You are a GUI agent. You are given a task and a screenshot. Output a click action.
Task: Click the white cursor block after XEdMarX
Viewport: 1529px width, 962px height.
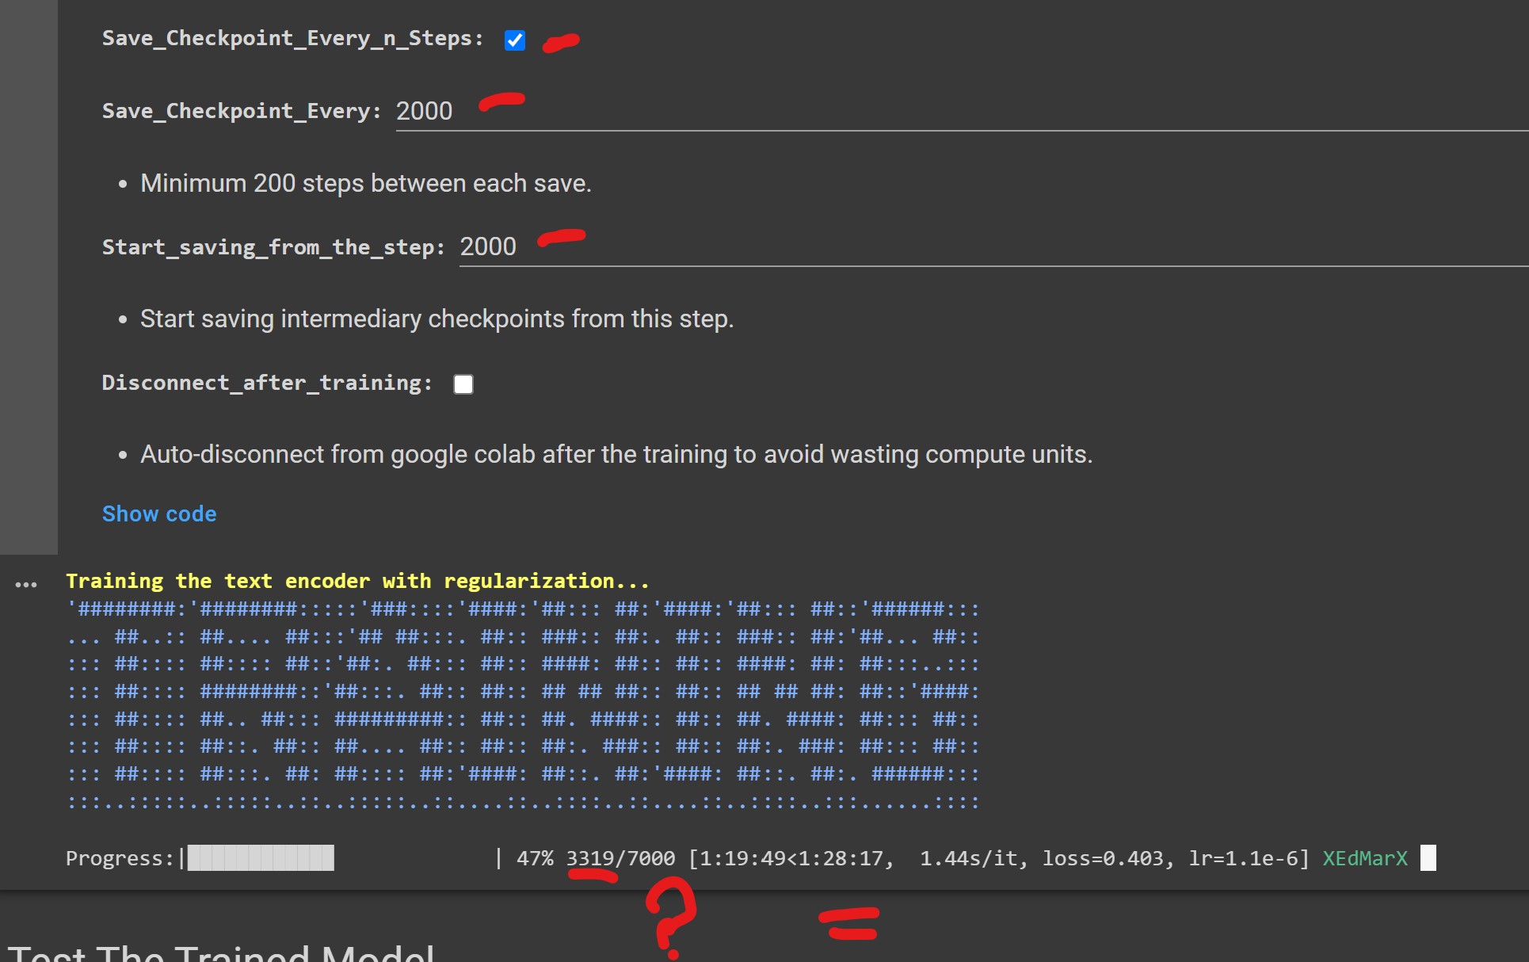[1429, 857]
